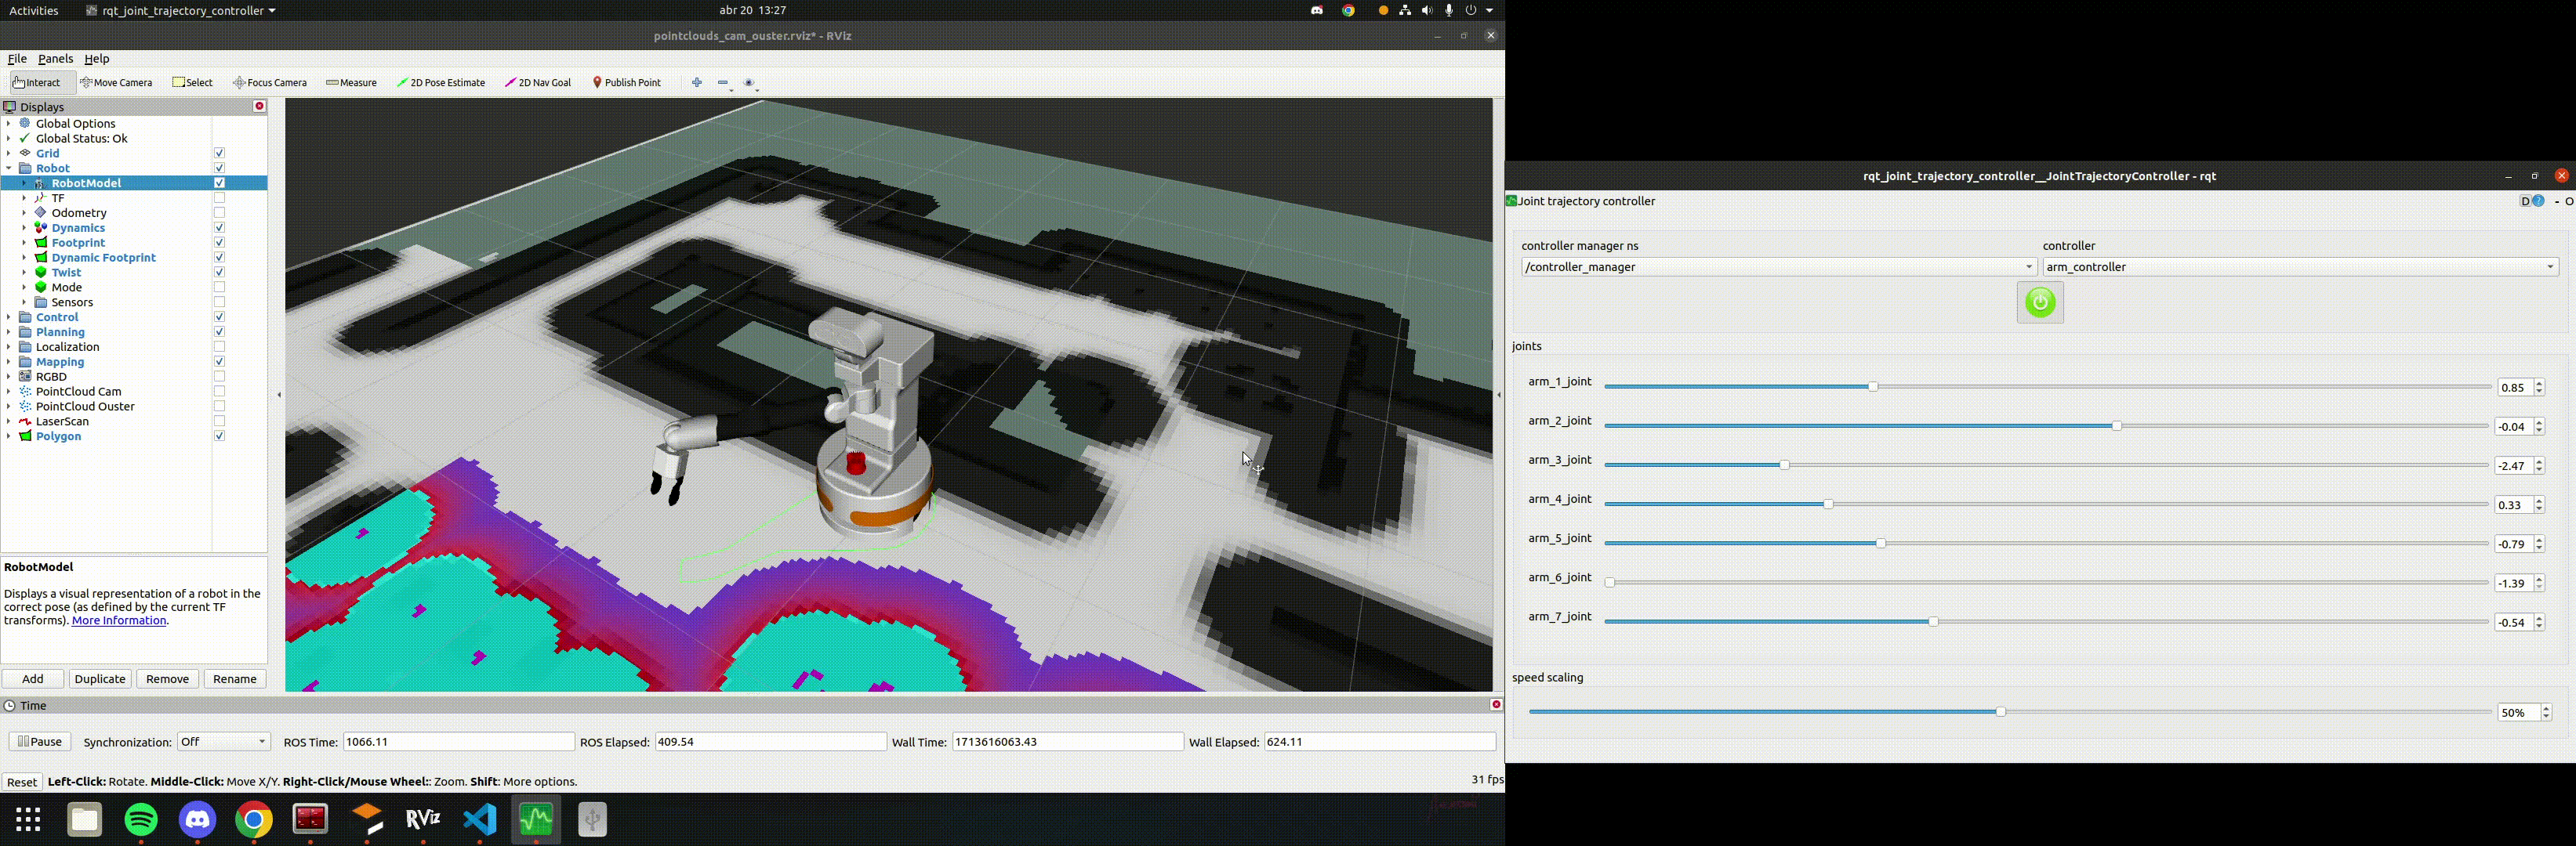The height and width of the screenshot is (846, 2576).
Task: Open Visual Studio Code from the dock
Action: (480, 820)
